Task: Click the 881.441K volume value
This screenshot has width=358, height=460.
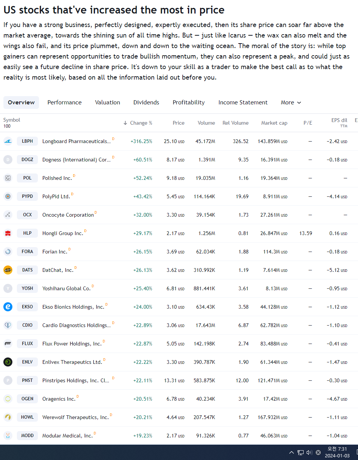Action: (205, 289)
